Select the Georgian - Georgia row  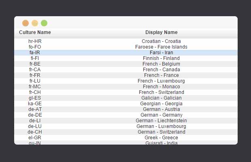[126, 104]
